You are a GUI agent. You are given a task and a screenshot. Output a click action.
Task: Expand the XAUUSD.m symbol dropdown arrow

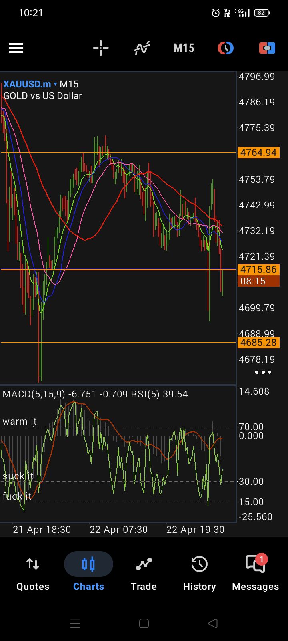coord(56,85)
